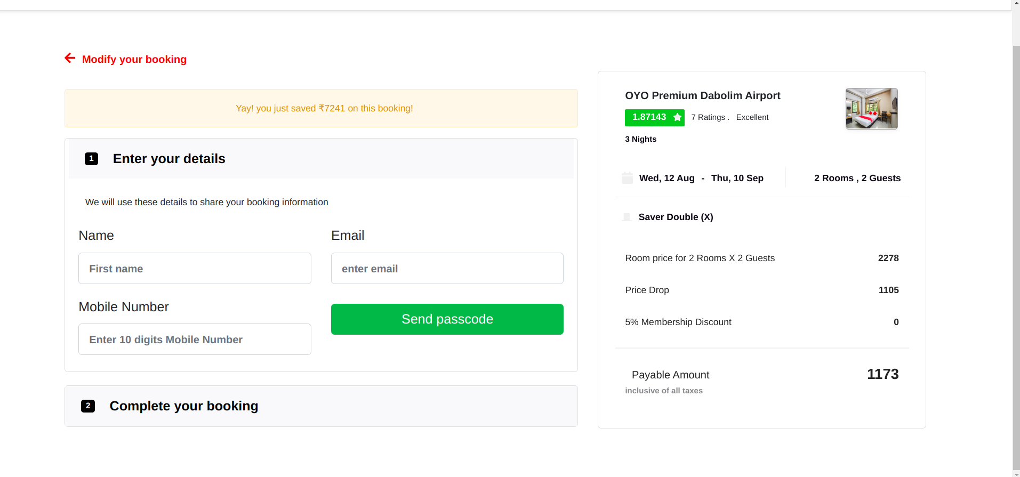Focus the First name field
This screenshot has height=477, width=1020.
[x=195, y=269]
